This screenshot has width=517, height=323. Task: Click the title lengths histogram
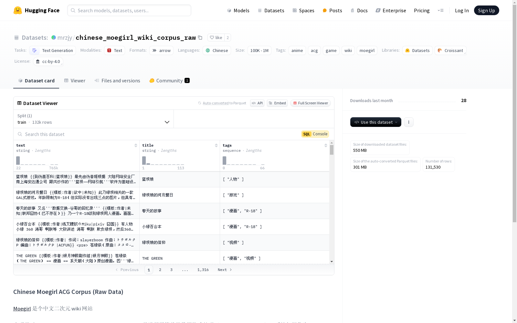click(x=163, y=161)
